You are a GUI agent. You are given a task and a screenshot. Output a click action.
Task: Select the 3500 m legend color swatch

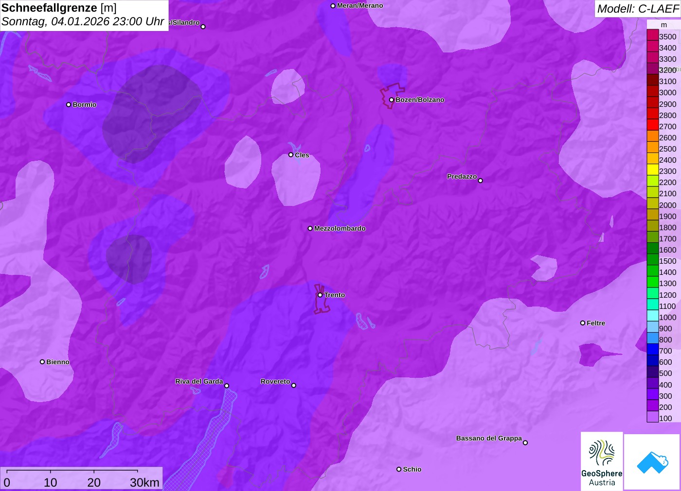tap(652, 35)
